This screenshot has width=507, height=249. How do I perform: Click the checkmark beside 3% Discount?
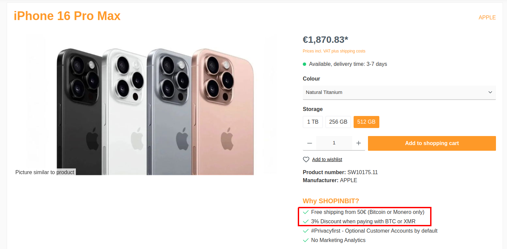click(305, 221)
